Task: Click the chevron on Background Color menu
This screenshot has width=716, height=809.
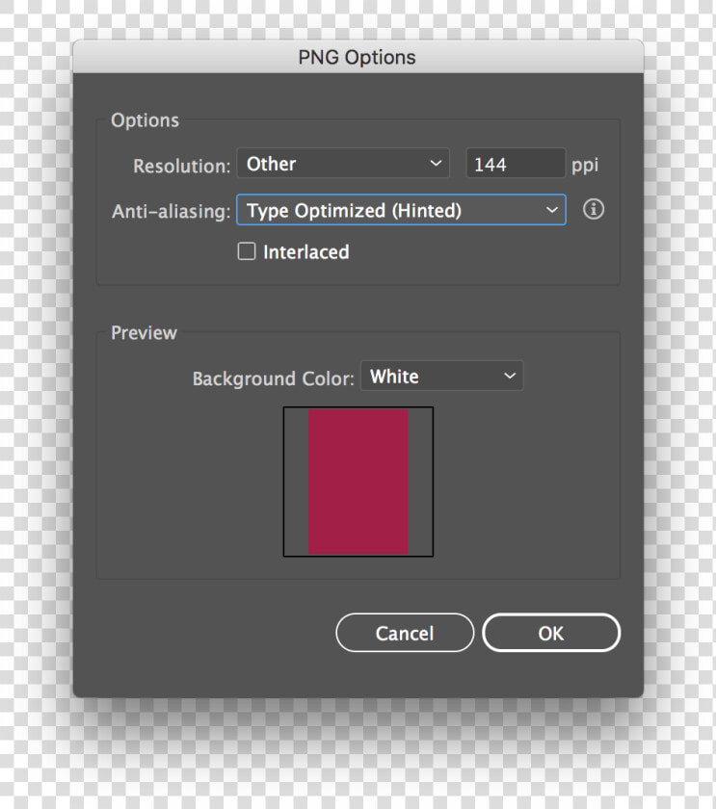Action: click(x=510, y=377)
